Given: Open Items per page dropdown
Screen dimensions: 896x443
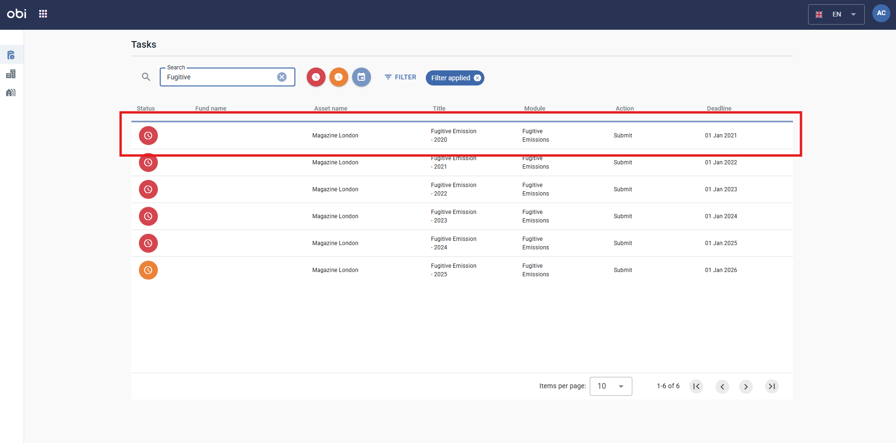Looking at the screenshot, I should tap(611, 386).
